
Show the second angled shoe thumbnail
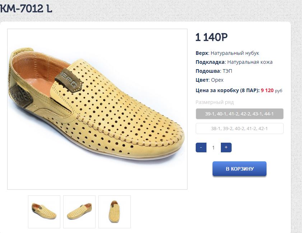79,211
